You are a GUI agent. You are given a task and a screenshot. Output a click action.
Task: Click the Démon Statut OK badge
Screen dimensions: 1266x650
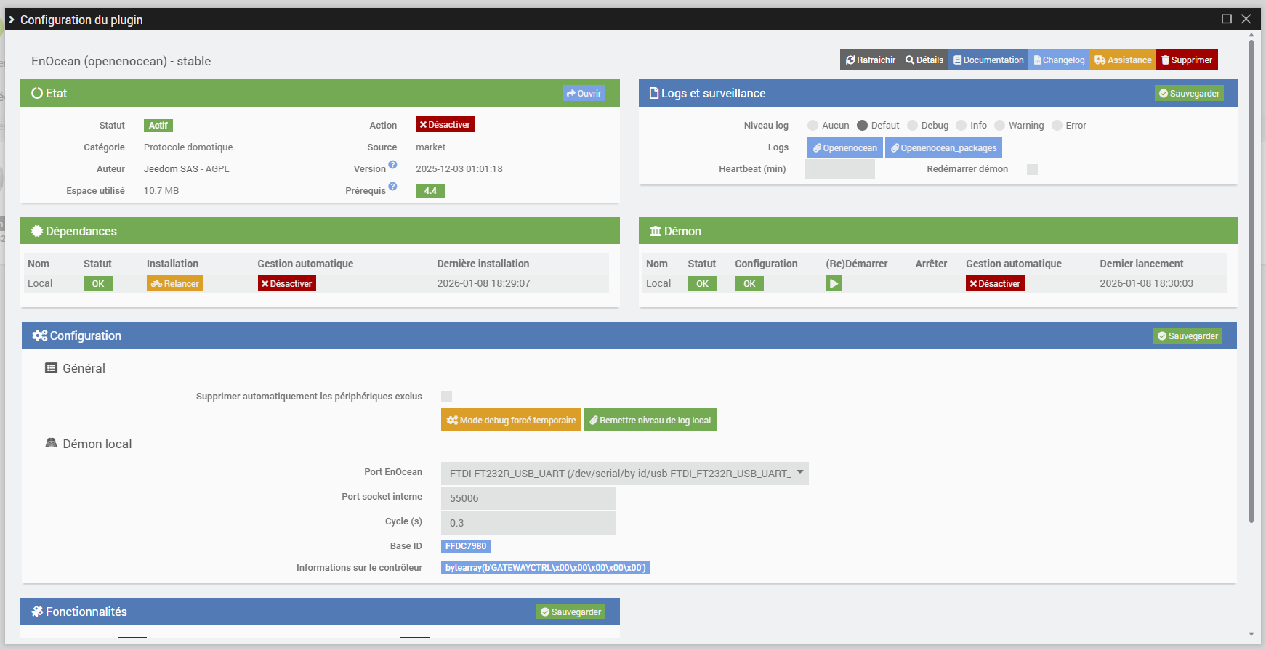click(x=702, y=284)
